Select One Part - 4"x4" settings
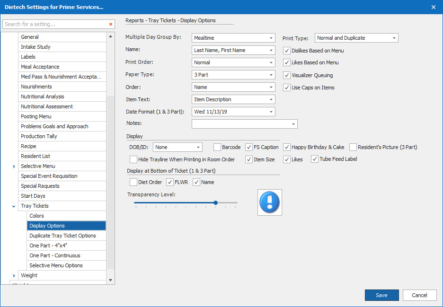This screenshot has height=307, width=443. [x=66, y=246]
